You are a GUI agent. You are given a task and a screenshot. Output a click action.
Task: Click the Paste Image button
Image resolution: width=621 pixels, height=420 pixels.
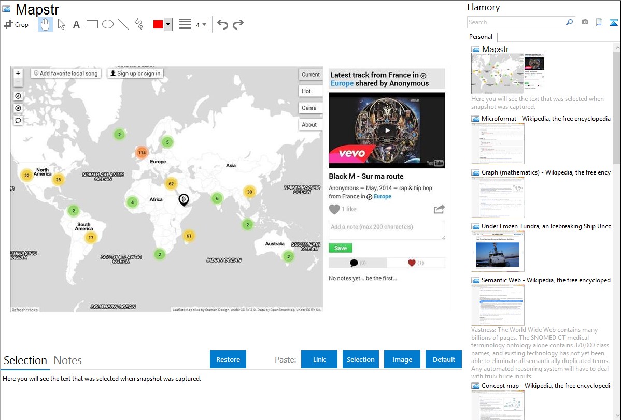(x=402, y=359)
